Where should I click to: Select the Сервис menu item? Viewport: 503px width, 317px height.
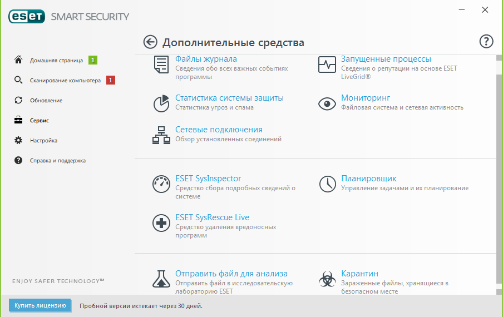click(39, 121)
